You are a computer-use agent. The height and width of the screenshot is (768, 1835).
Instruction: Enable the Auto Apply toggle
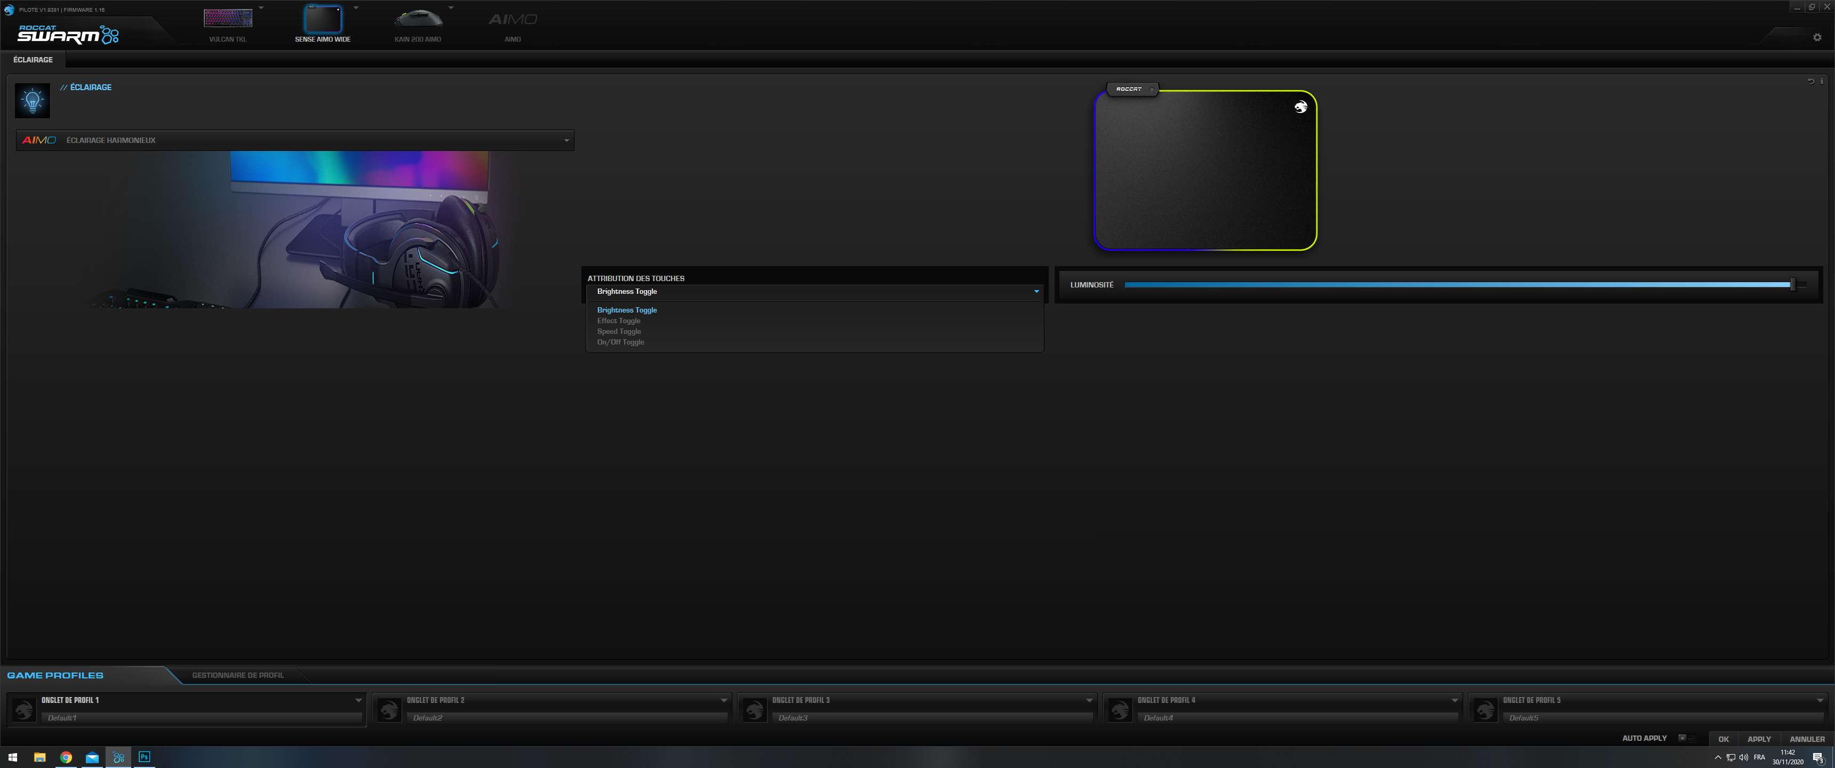[x=1686, y=739]
